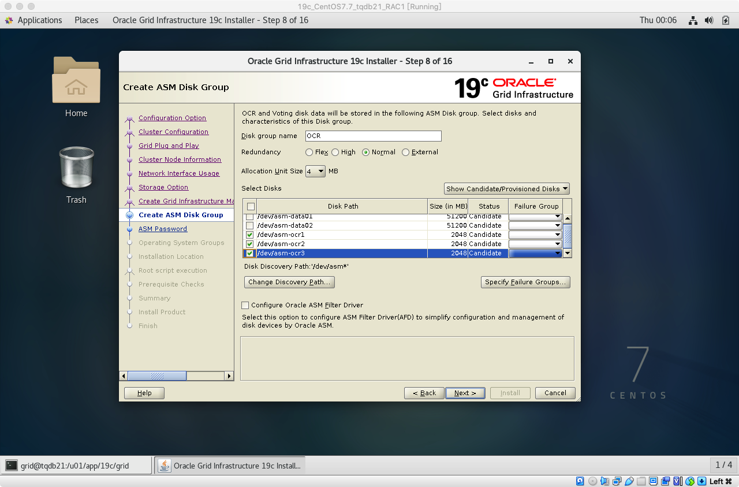
Task: Click the step sidebar horizontal scrollbar thumb
Action: pos(157,376)
